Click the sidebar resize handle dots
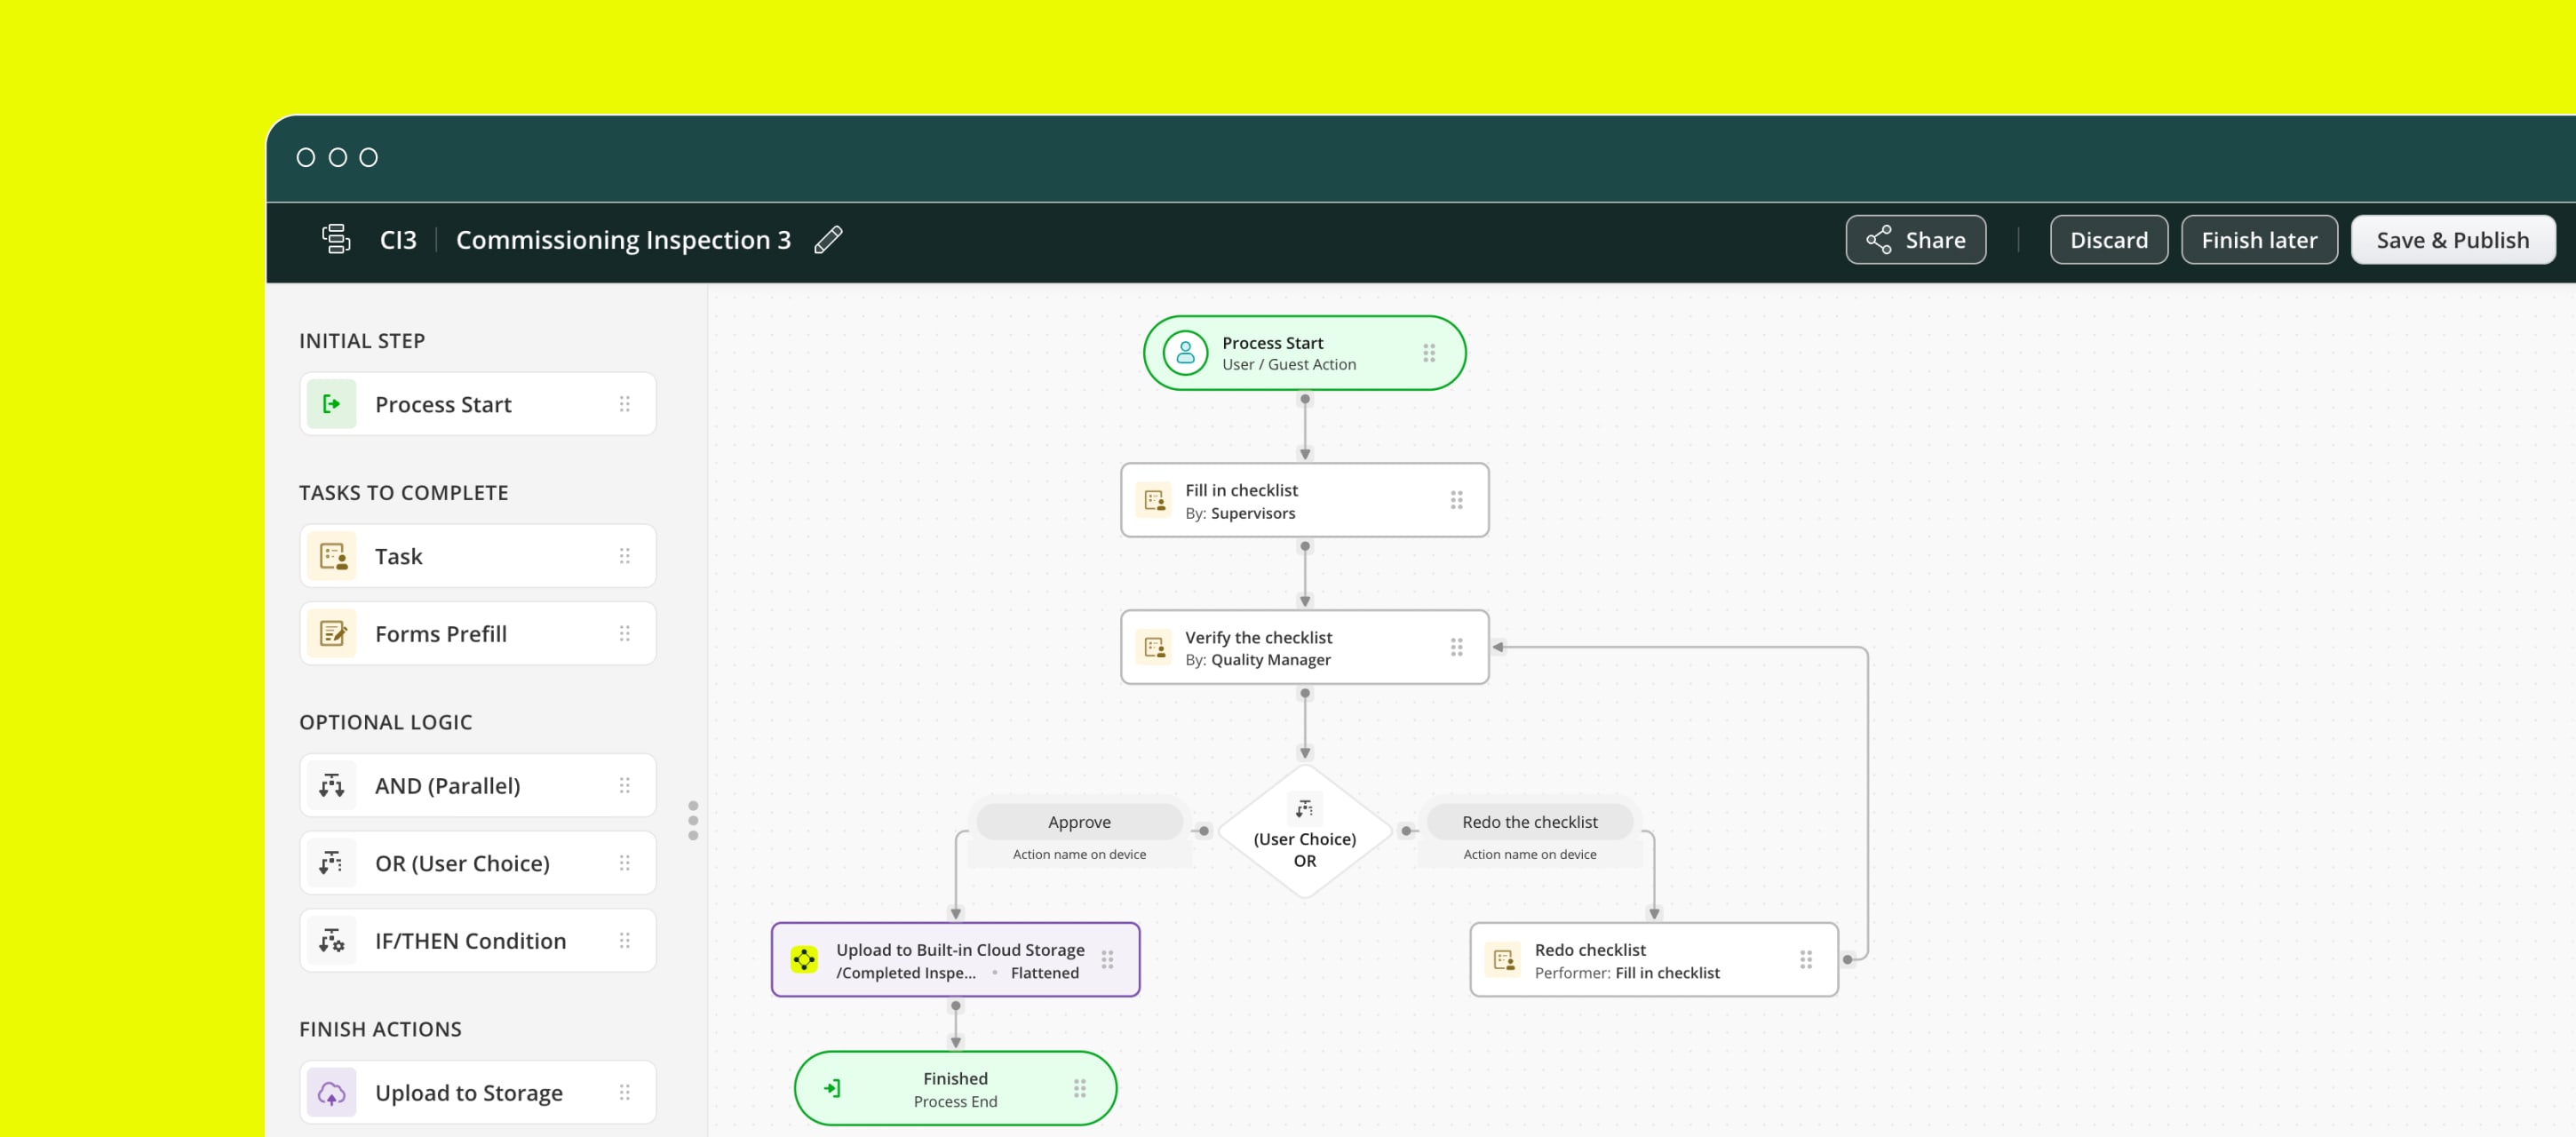Viewport: 2576px width, 1137px height. 693,820
